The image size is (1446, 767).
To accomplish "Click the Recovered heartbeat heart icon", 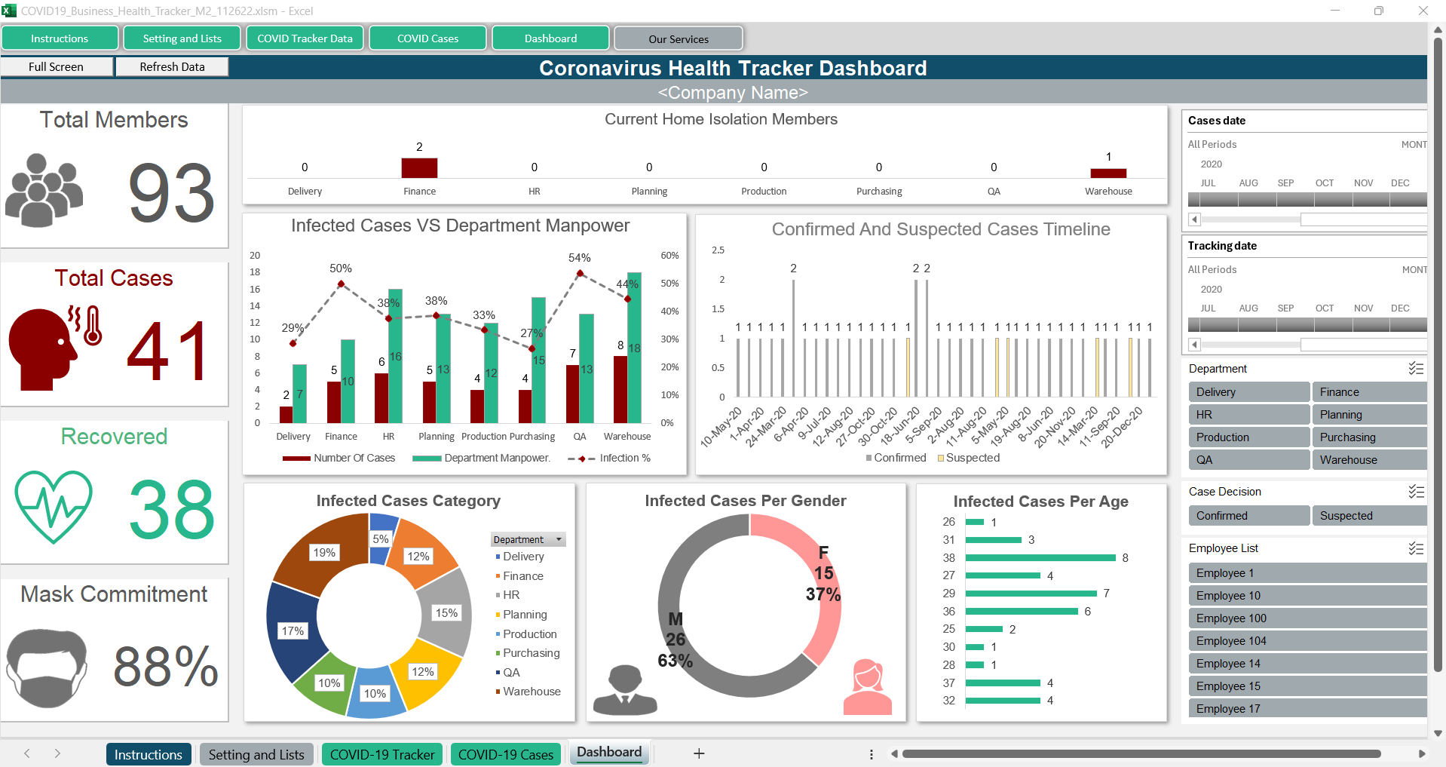I will [x=54, y=506].
